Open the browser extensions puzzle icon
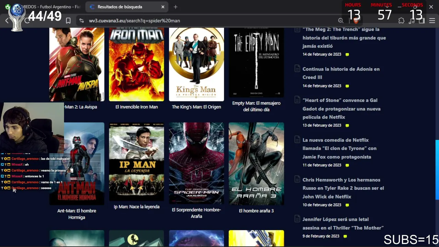This screenshot has width=439, height=247. (401, 21)
